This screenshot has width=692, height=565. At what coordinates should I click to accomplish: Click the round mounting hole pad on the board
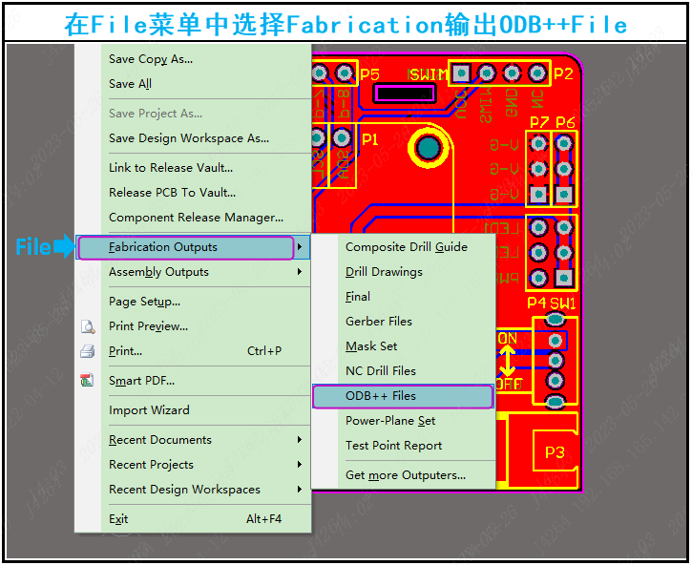coord(430,147)
